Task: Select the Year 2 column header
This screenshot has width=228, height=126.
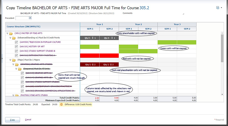Action: [138, 25]
